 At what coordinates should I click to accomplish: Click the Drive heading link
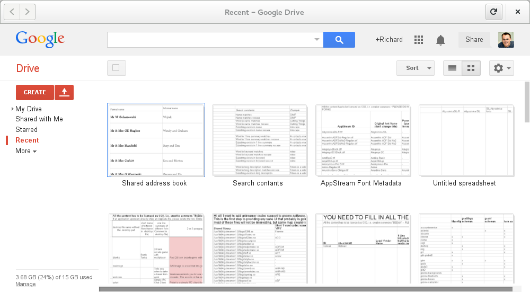28,68
